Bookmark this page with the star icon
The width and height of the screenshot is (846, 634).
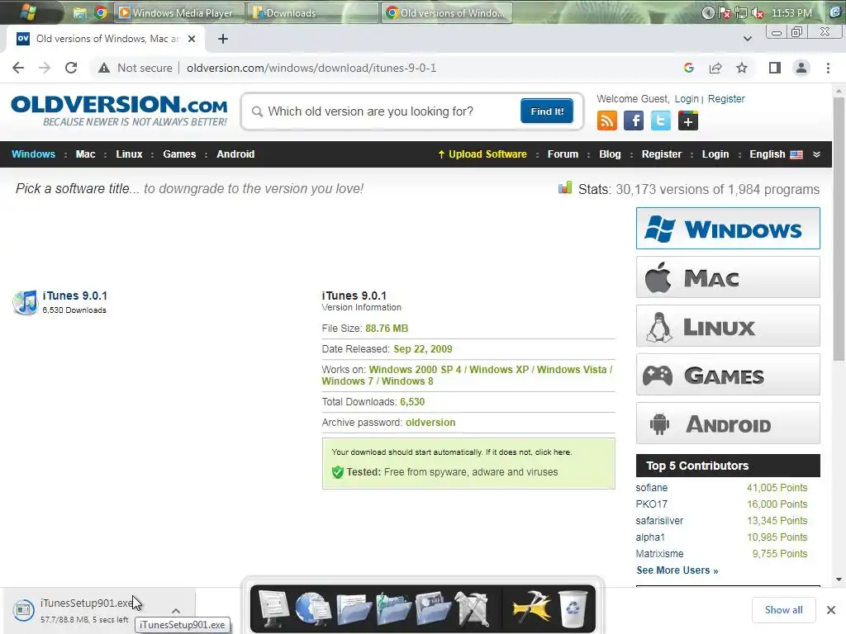point(742,68)
